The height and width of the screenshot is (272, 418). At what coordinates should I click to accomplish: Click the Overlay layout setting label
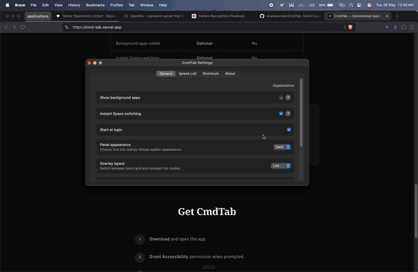click(112, 164)
